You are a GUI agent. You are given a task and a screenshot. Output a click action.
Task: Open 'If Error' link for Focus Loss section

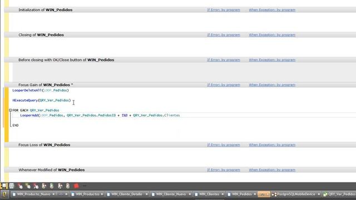point(224,145)
